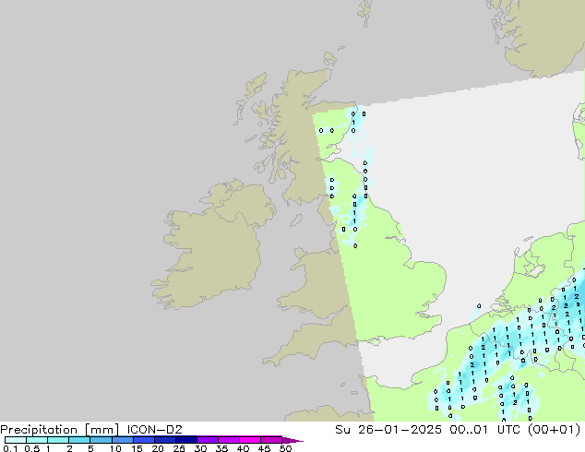The image size is (585, 452).
Task: Click the '10' legend value
Action: (x=115, y=448)
